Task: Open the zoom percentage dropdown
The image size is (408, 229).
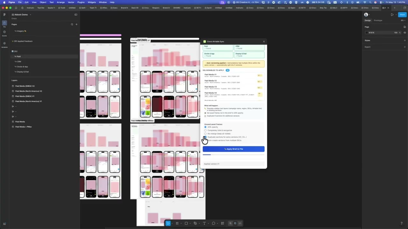Action: [x=403, y=20]
